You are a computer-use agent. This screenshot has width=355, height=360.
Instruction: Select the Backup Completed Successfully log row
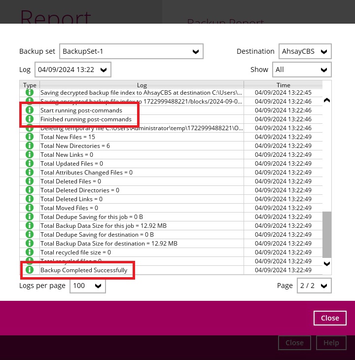[142, 270]
